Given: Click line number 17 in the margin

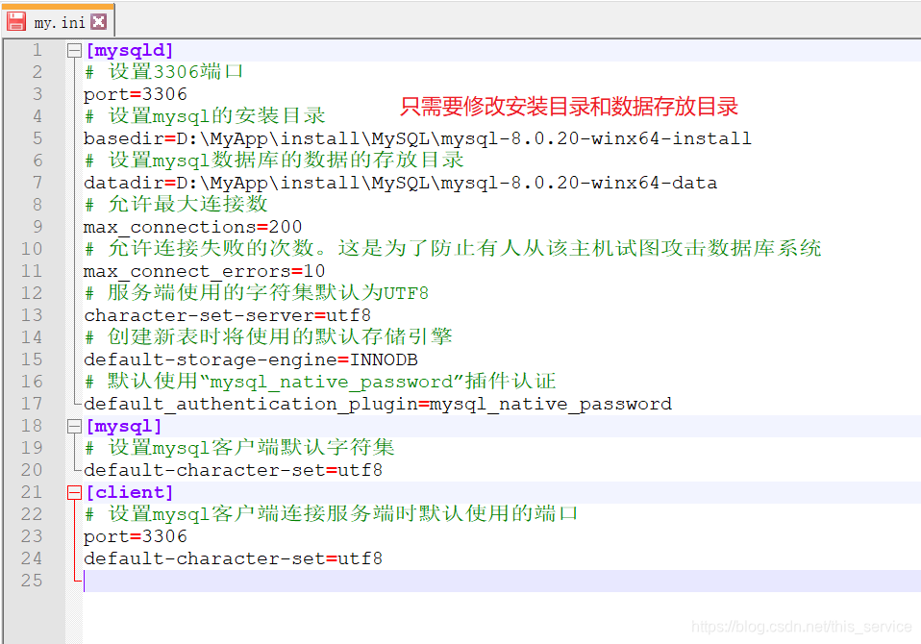Looking at the screenshot, I should pos(32,404).
